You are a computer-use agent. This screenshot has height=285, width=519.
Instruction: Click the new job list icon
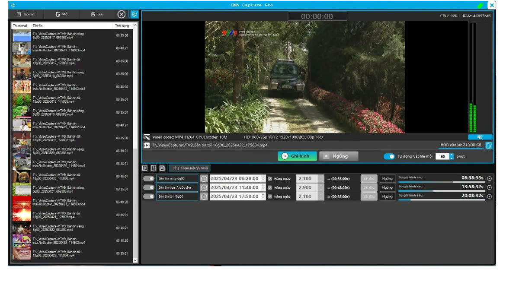click(145, 168)
